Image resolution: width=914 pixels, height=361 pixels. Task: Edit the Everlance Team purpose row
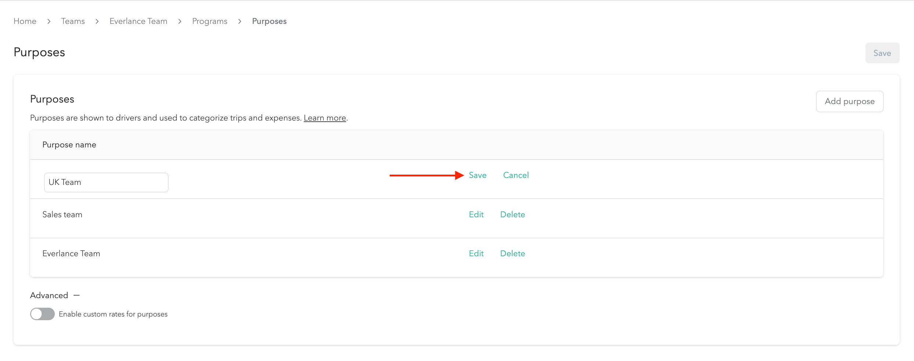coord(476,254)
